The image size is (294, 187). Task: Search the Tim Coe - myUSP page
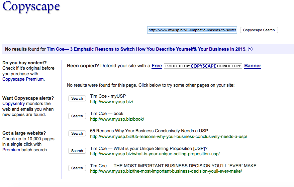point(77,98)
